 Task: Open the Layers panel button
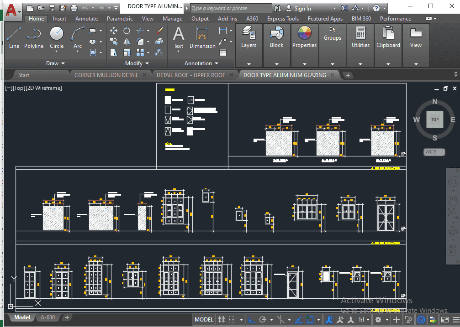point(249,37)
